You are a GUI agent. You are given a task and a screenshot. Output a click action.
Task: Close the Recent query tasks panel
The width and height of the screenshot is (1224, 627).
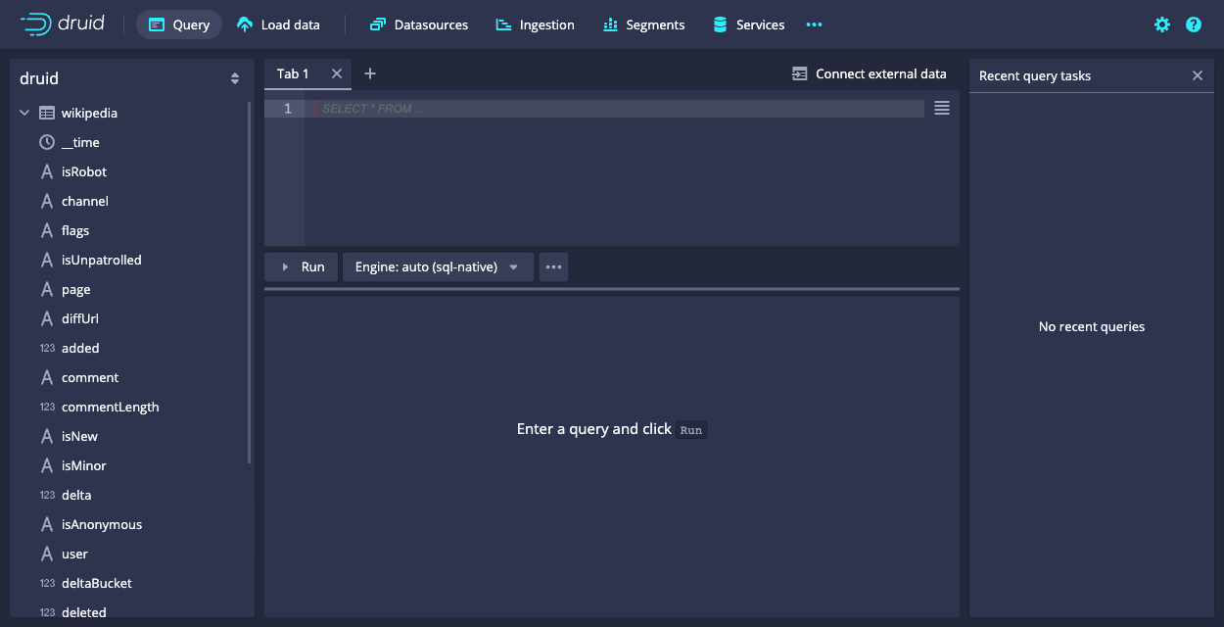click(1197, 74)
